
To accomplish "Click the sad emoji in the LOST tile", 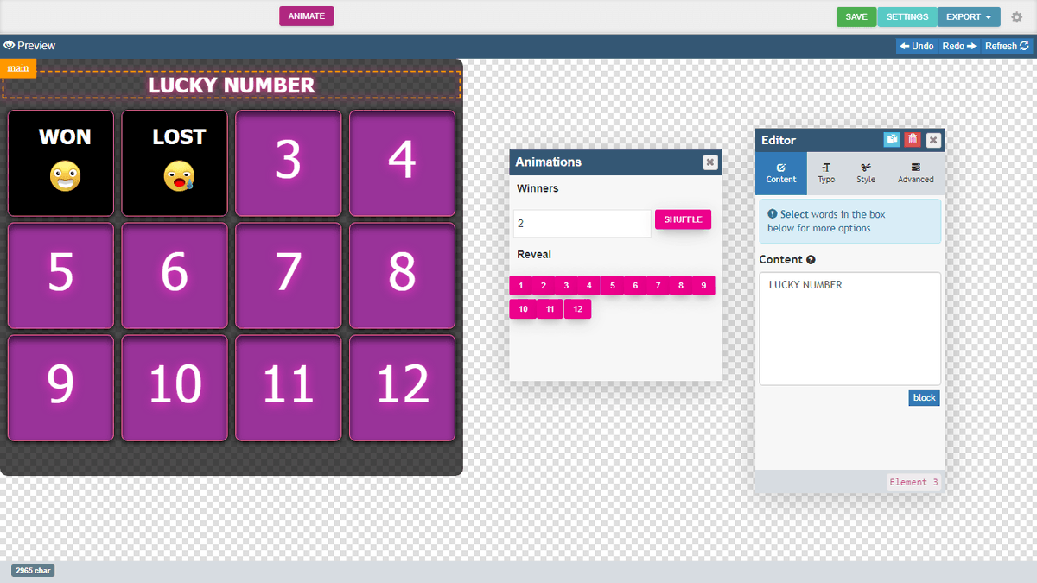I will coord(179,176).
